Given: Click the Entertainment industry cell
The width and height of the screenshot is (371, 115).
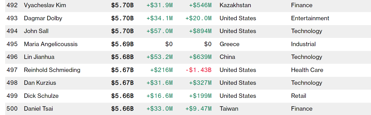Looking at the screenshot, I should [x=310, y=18].
